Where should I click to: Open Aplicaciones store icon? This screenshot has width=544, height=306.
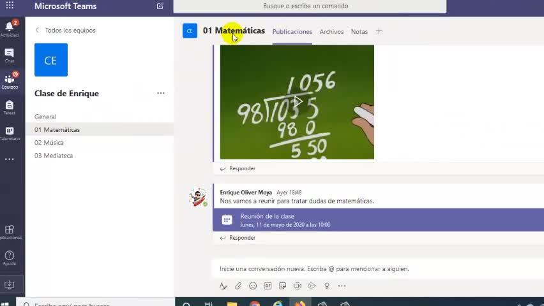[10, 232]
